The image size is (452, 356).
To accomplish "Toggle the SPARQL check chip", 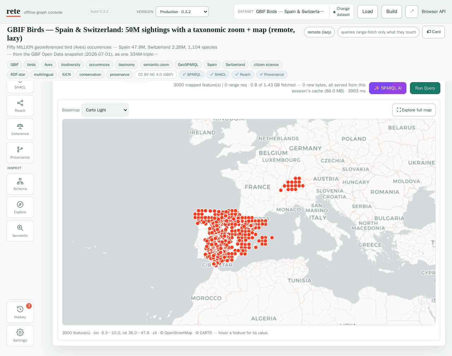I will tap(192, 74).
